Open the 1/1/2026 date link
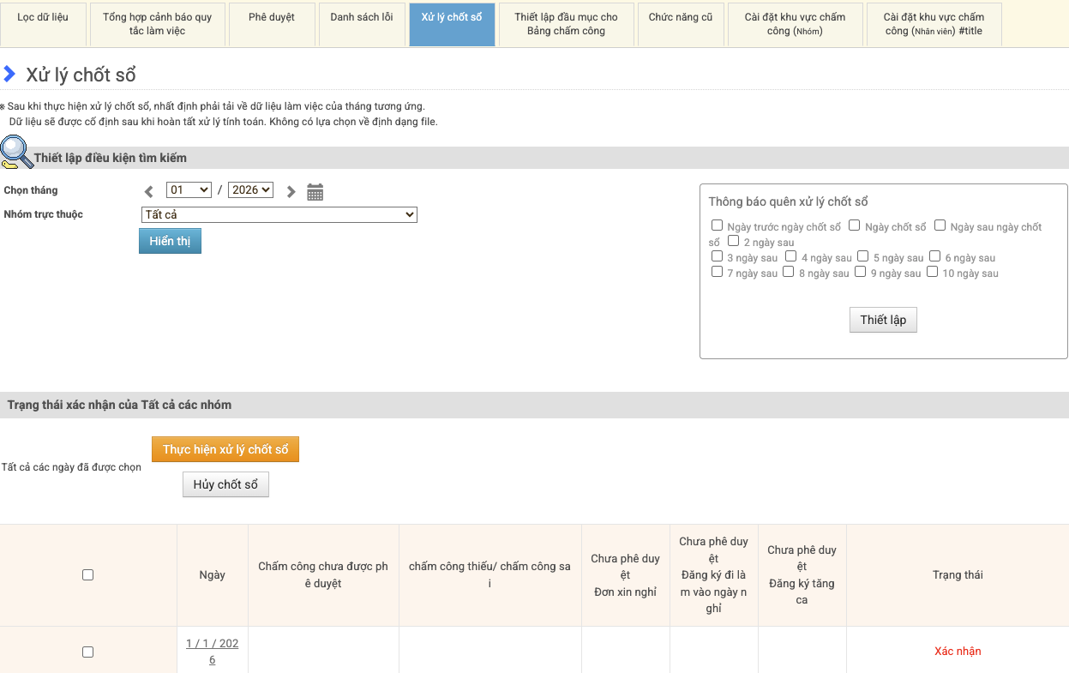This screenshot has width=1069, height=673. point(212,652)
